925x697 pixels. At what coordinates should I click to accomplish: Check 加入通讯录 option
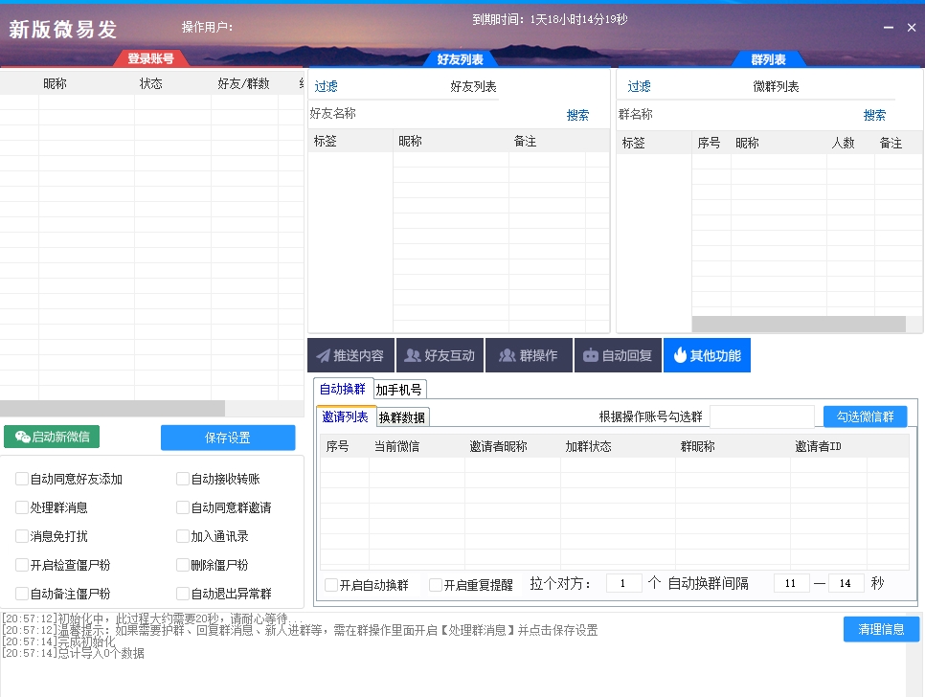click(183, 536)
